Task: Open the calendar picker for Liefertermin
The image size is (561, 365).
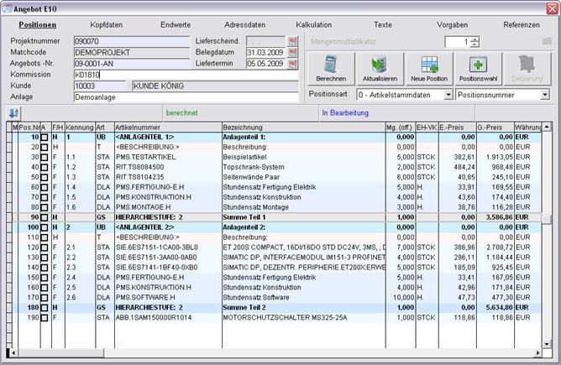Action: point(293,63)
